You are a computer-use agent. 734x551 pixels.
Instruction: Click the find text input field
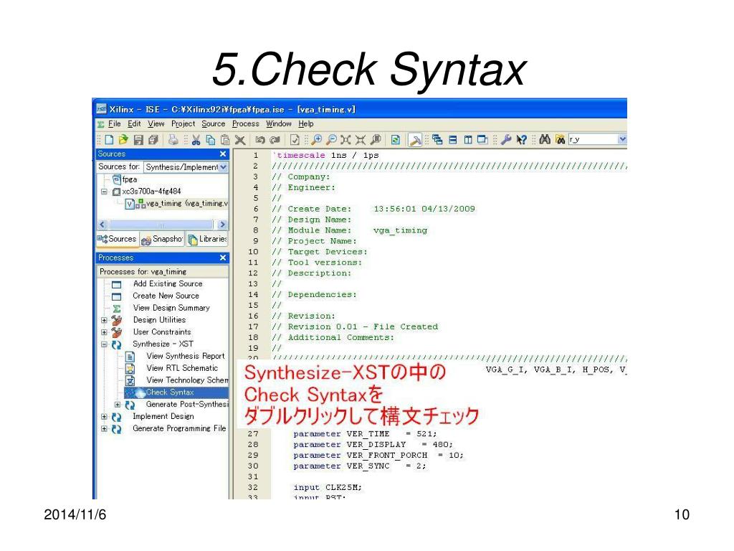[593, 139]
